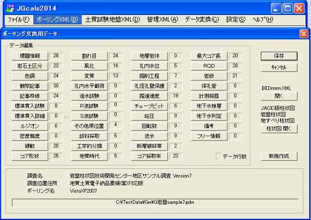Click the 給圧 button

[x=149, y=116]
